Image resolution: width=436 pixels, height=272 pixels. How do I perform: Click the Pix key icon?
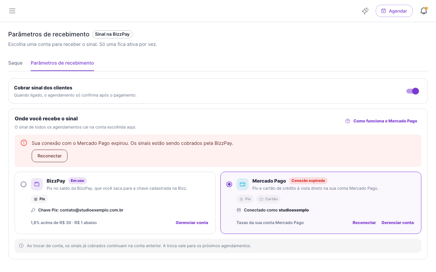[33, 210]
